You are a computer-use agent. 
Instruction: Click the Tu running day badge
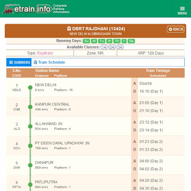(x=102, y=41)
